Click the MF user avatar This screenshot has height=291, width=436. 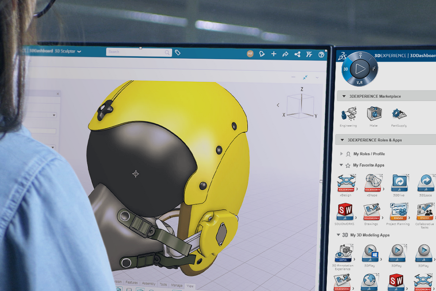pyautogui.click(x=250, y=53)
